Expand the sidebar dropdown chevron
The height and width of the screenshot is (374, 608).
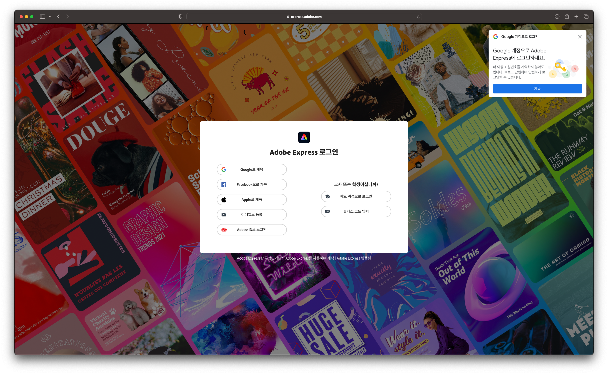click(x=50, y=17)
